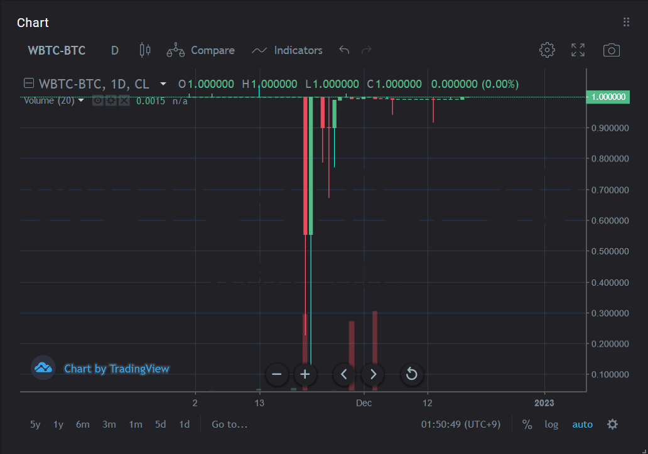The width and height of the screenshot is (648, 454).
Task: Undo the last chart action
Action: [x=344, y=50]
